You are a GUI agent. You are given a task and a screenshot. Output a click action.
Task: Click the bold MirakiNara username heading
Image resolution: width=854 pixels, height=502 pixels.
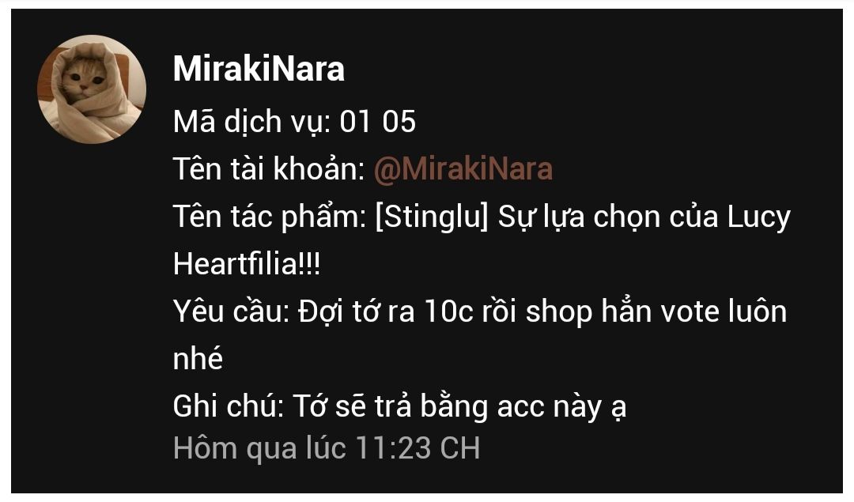pyautogui.click(x=259, y=69)
